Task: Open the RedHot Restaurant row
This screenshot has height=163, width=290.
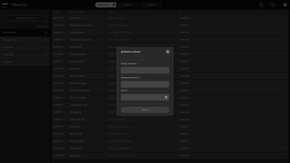Action: click(170, 91)
